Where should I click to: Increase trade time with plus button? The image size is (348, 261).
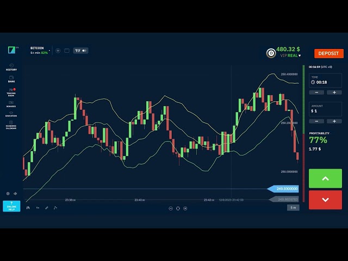334,92
